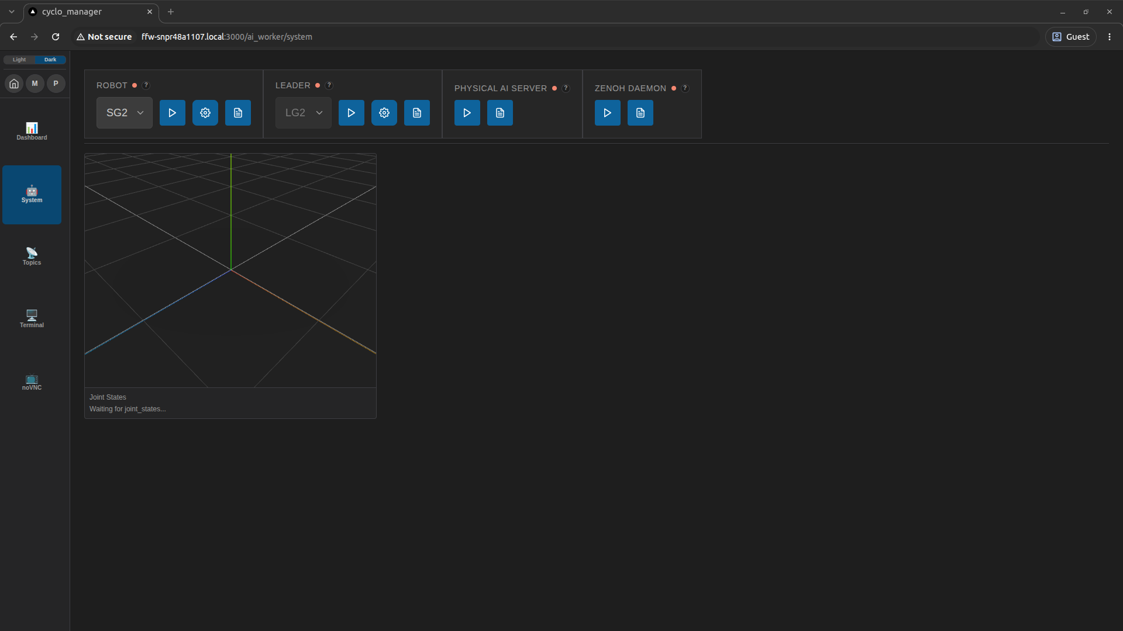Close the cyclo_manager tab
This screenshot has height=631, width=1123.
coord(150,12)
